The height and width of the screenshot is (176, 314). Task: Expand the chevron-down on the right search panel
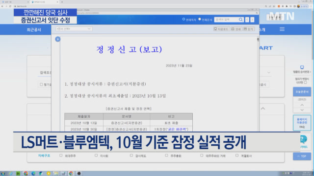[x=269, y=72]
